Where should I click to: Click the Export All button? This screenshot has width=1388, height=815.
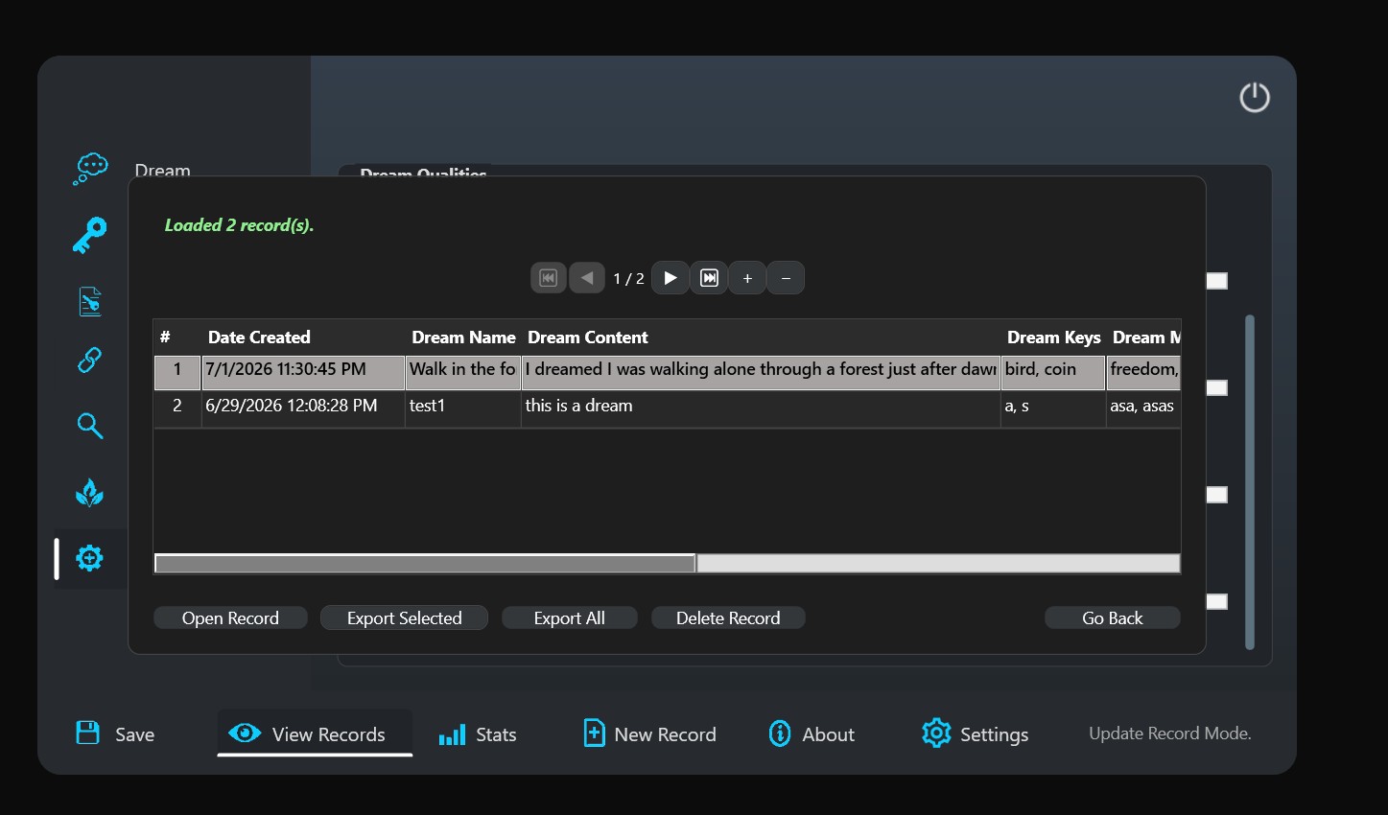coord(570,618)
